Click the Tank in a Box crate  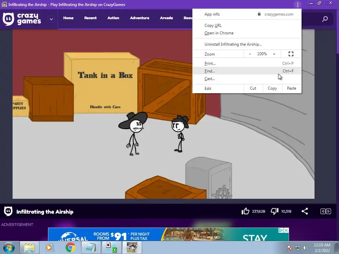point(102,82)
